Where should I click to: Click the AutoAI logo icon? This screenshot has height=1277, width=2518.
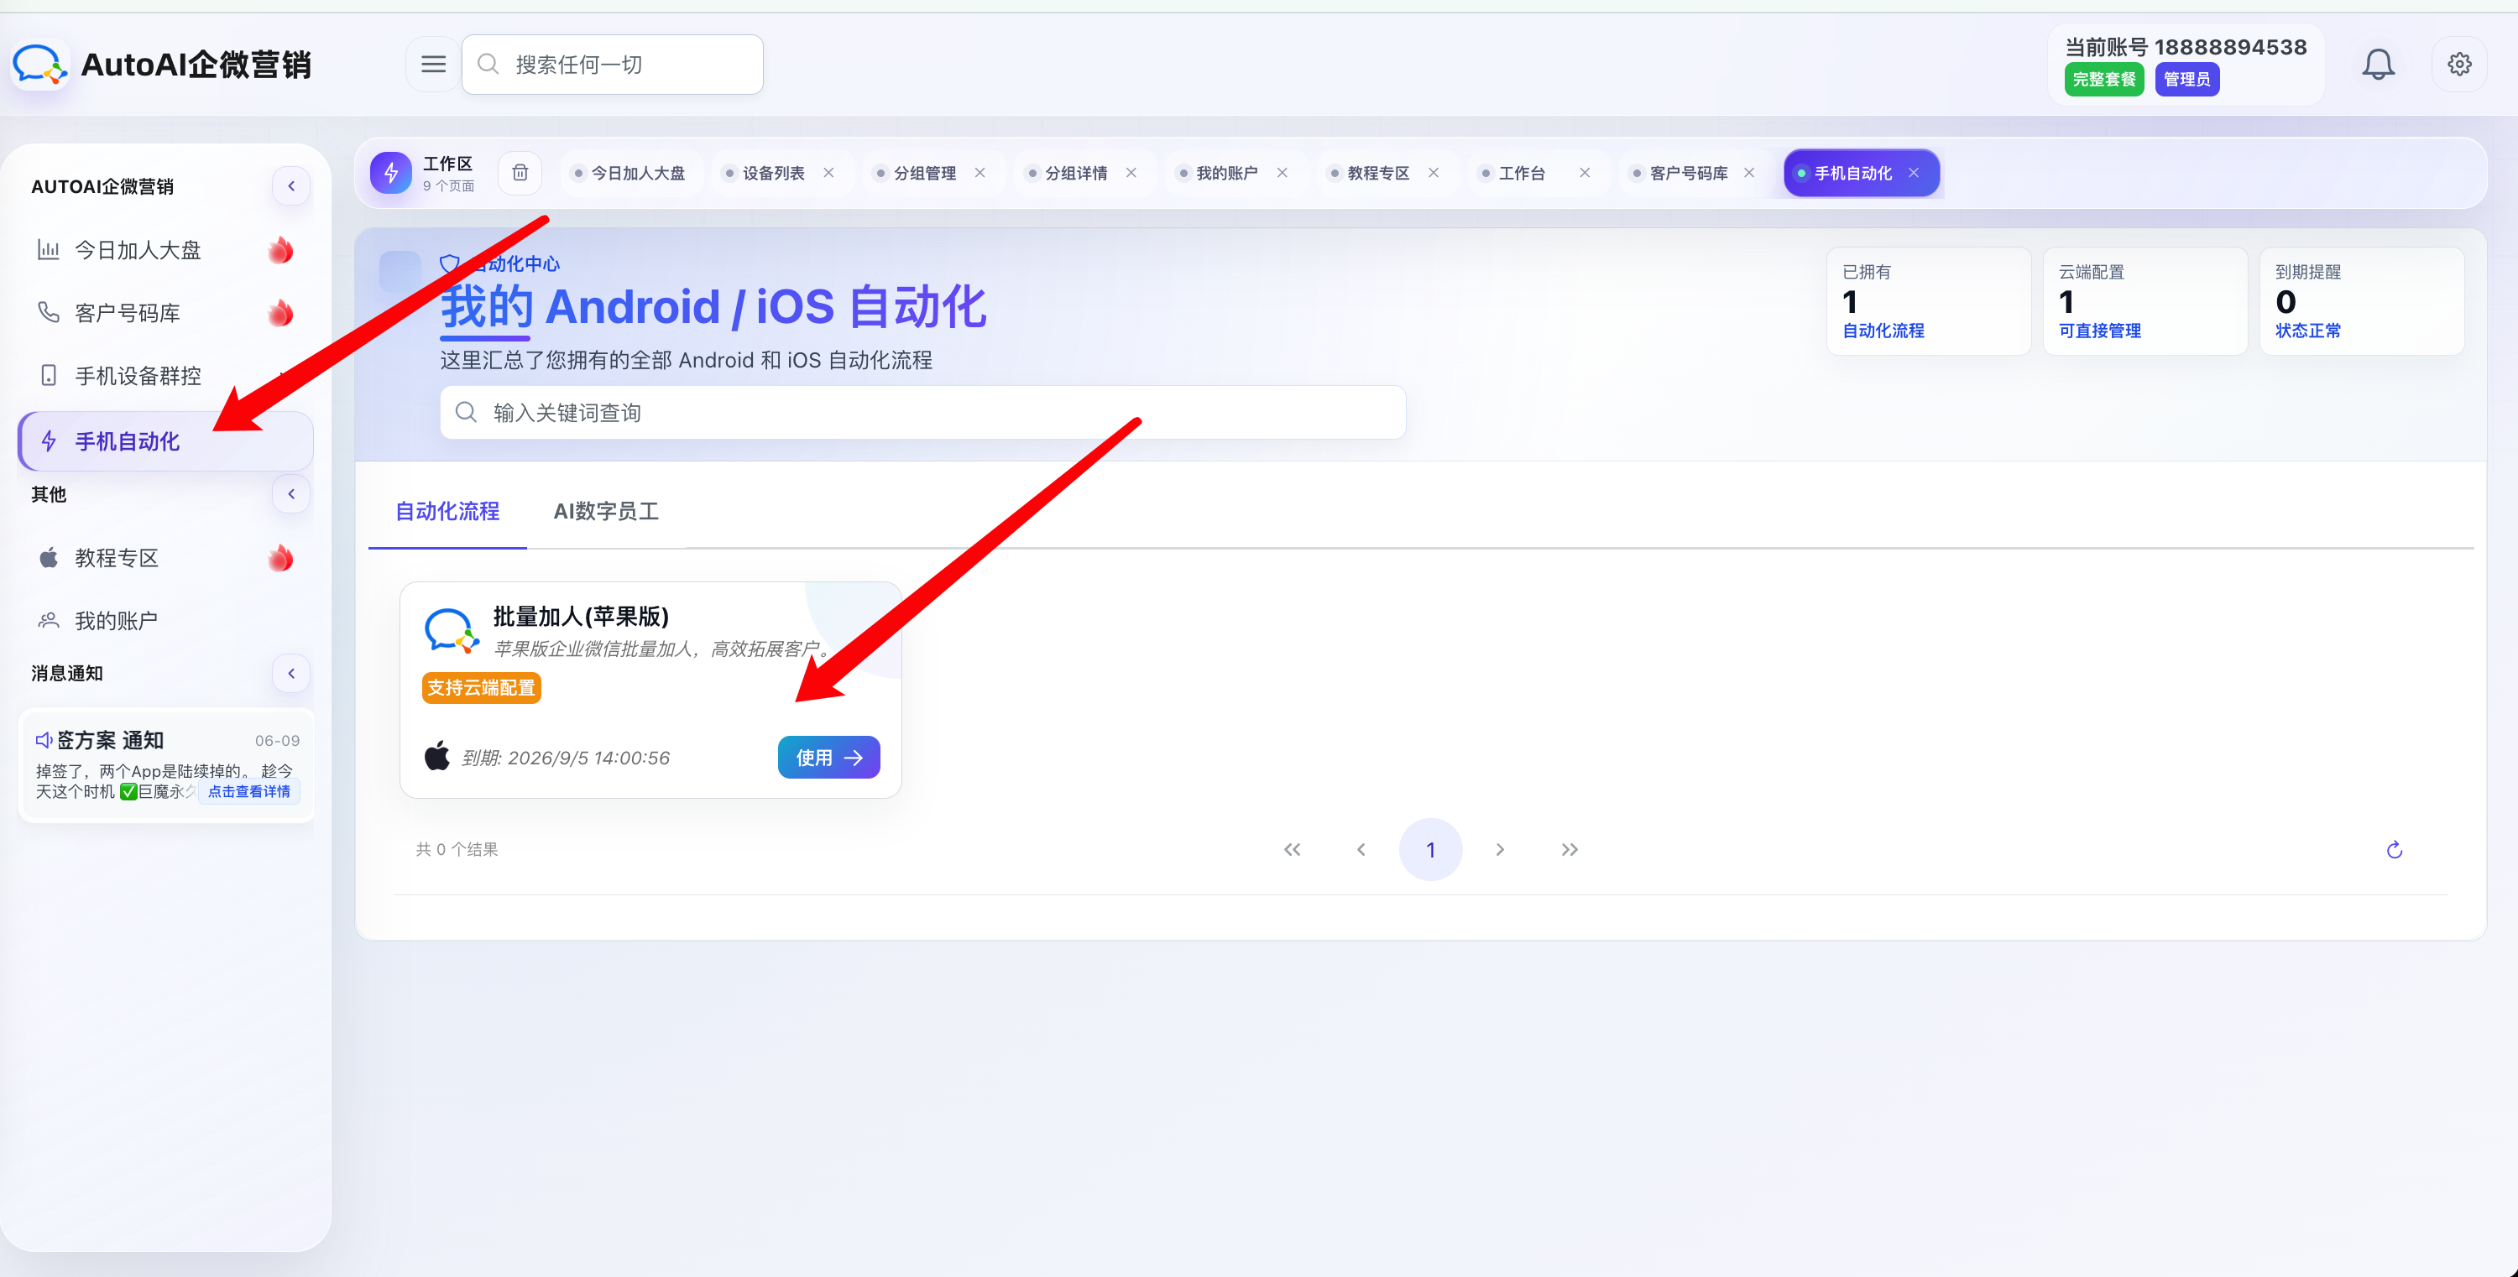point(39,65)
